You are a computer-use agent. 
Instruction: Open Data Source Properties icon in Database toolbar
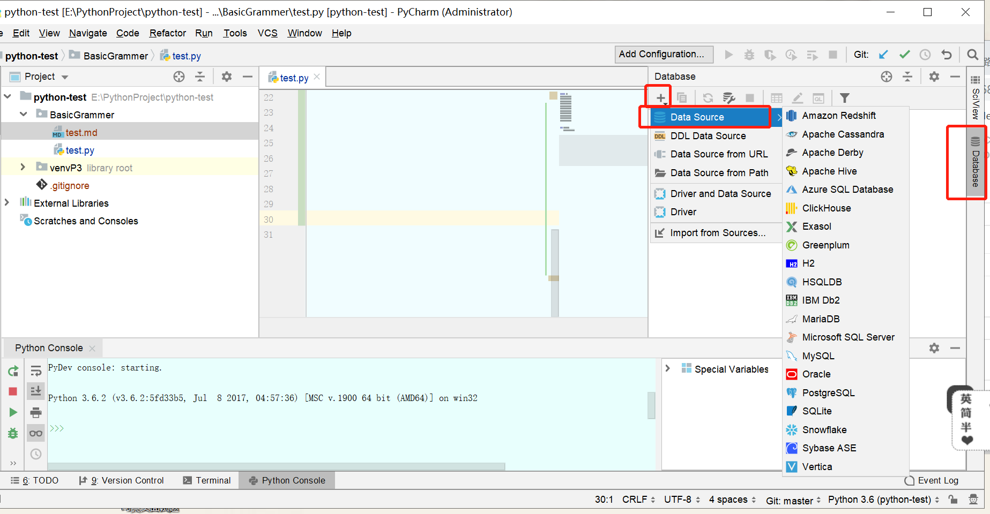pyautogui.click(x=729, y=98)
